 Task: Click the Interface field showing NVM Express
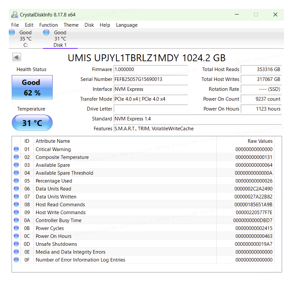point(150,89)
